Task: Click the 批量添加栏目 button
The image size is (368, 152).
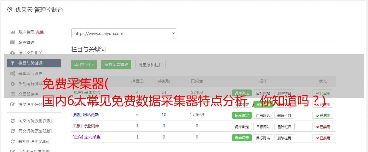Action: coord(150,65)
